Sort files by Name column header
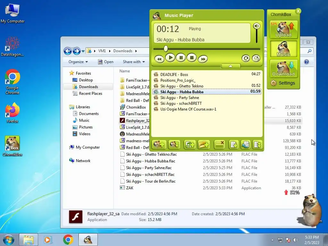The image size is (328, 246). coord(125,71)
